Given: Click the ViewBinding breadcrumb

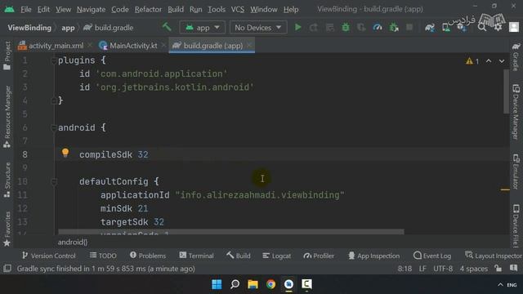Looking at the screenshot, I should tap(29, 28).
